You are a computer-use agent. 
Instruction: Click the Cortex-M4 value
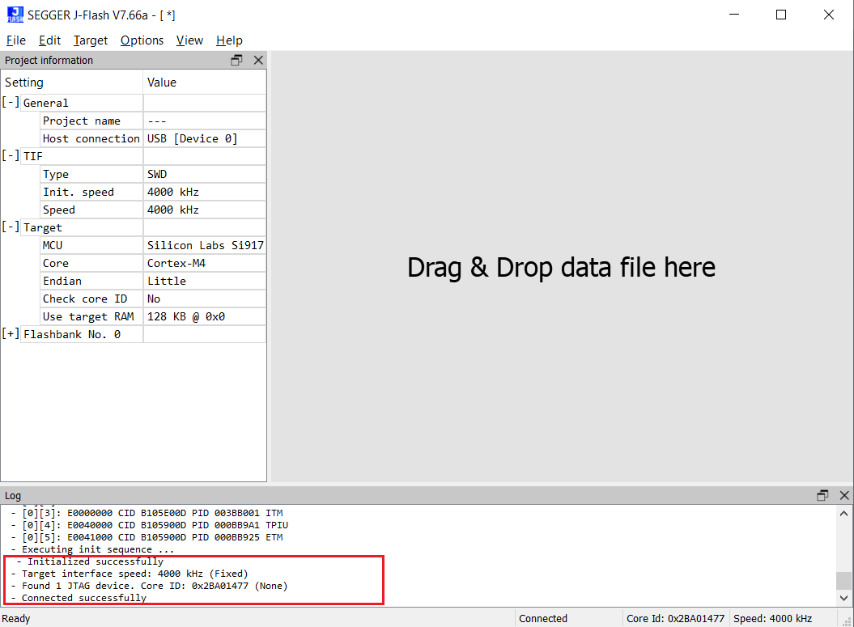(176, 264)
